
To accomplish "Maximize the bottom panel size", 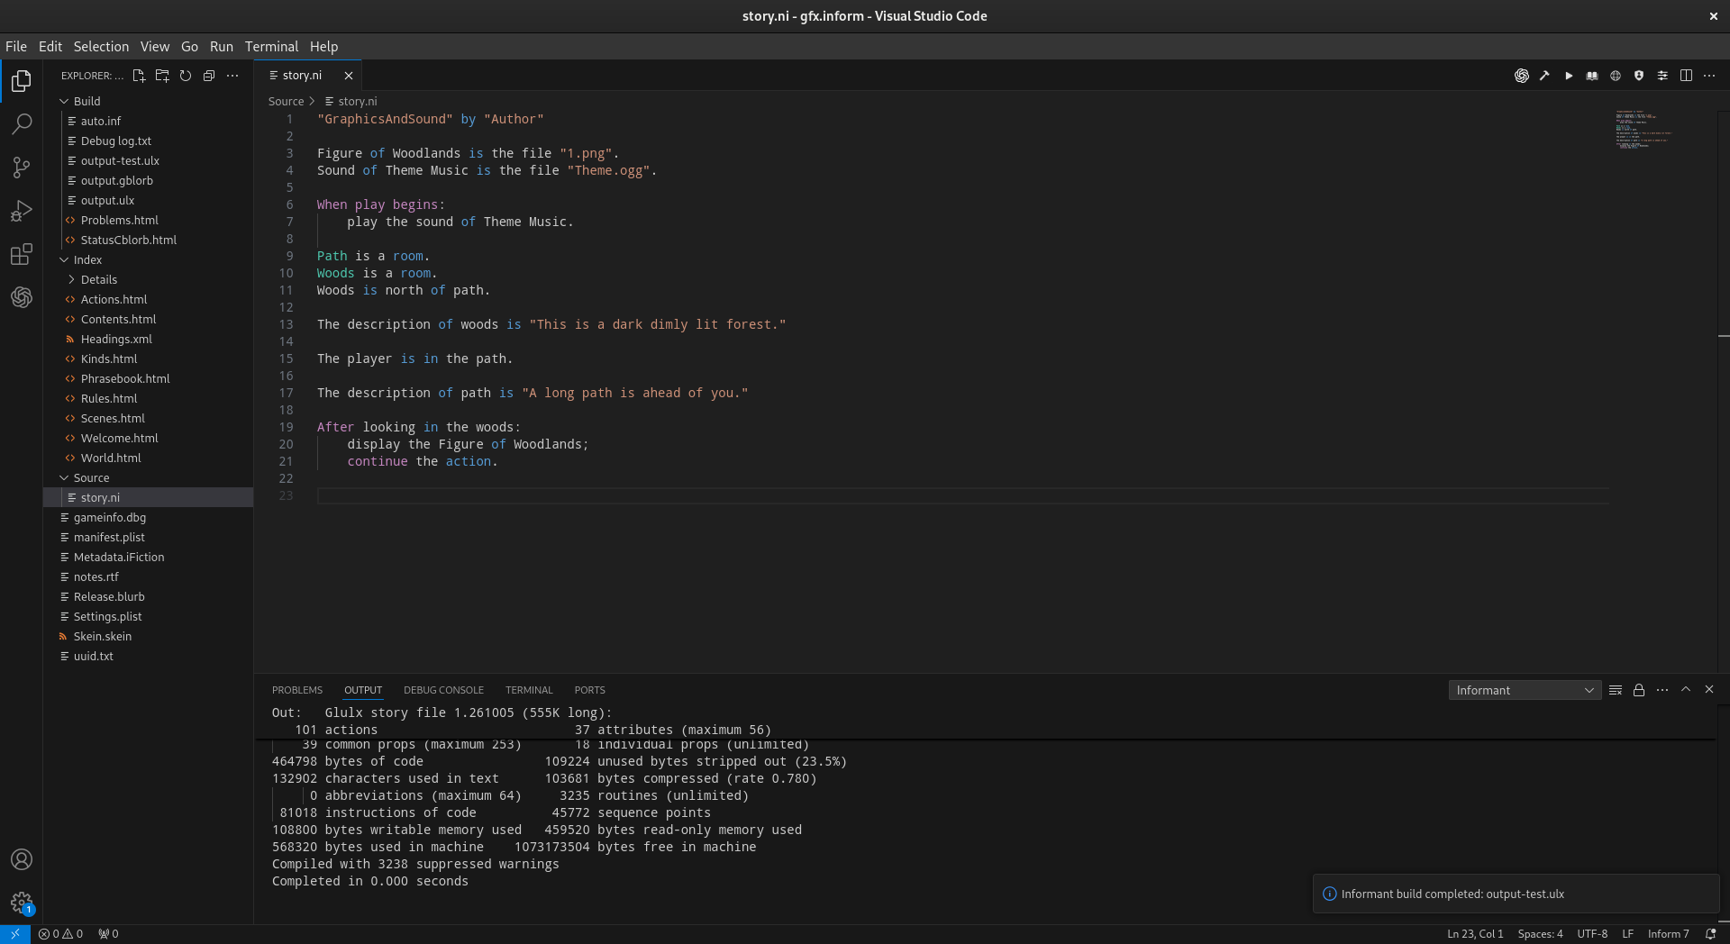I will [x=1686, y=690].
